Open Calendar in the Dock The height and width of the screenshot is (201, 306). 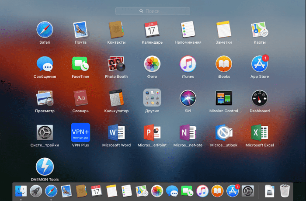[97, 191]
